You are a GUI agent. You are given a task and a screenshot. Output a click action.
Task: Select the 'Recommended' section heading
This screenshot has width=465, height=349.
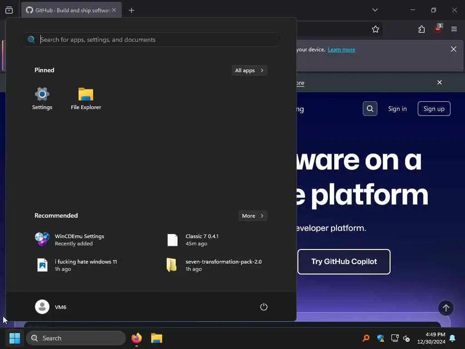click(x=56, y=216)
